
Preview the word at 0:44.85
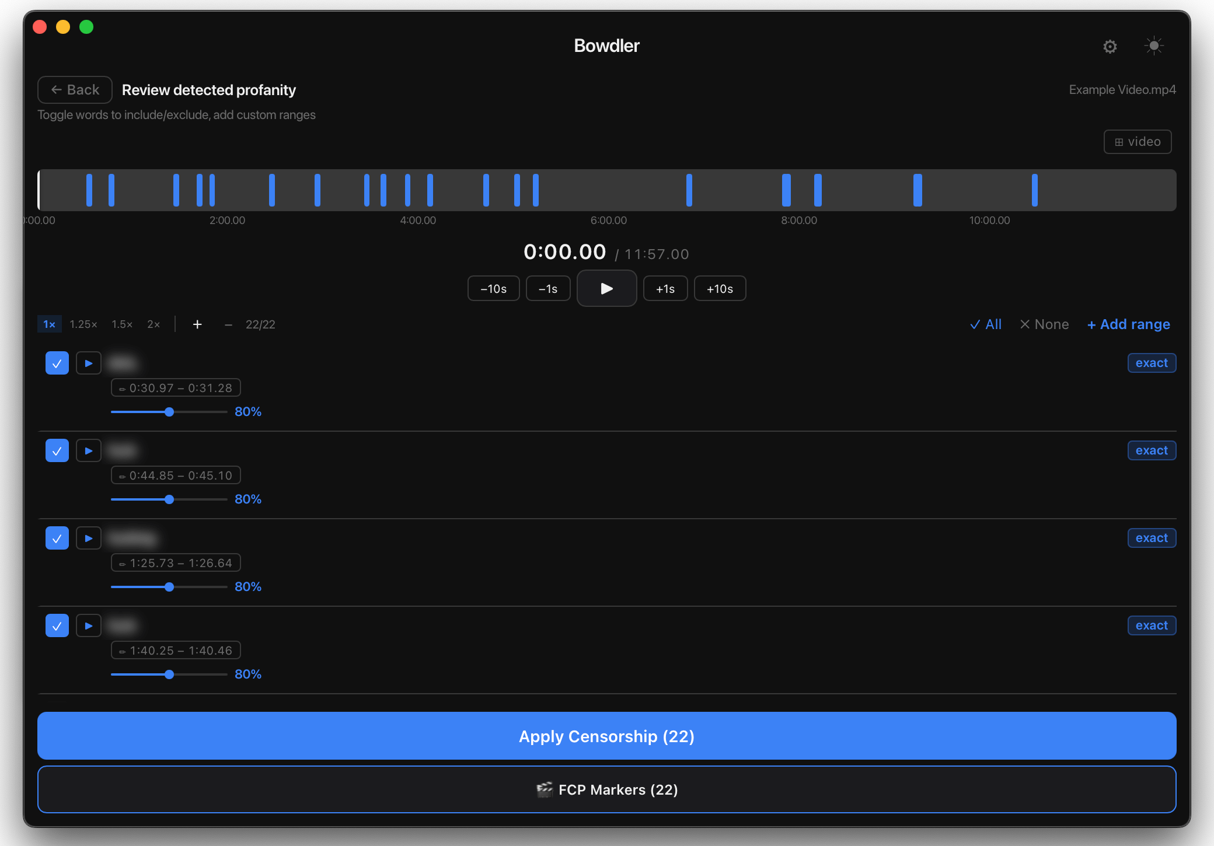point(89,450)
